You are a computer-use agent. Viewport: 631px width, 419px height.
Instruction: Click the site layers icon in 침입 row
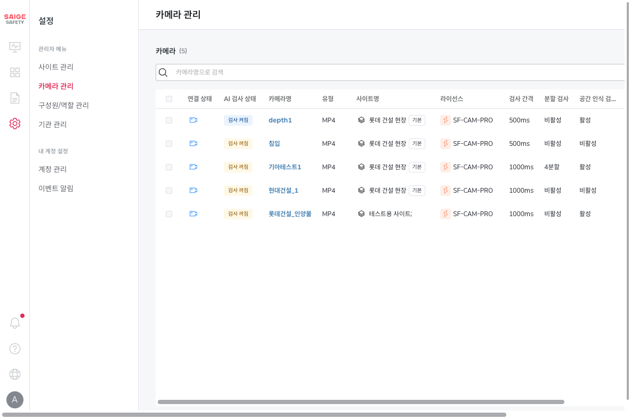coord(361,143)
